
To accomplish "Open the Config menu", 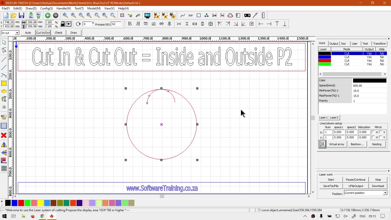I will (46, 9).
